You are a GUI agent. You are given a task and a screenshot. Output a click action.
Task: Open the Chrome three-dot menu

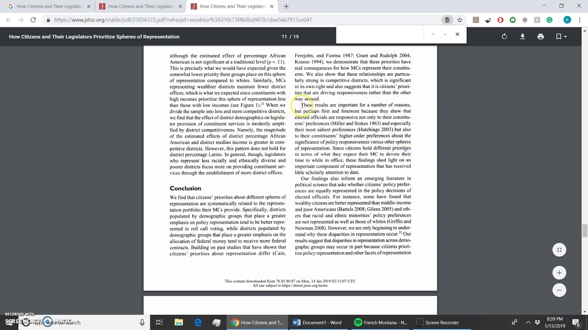580,20
